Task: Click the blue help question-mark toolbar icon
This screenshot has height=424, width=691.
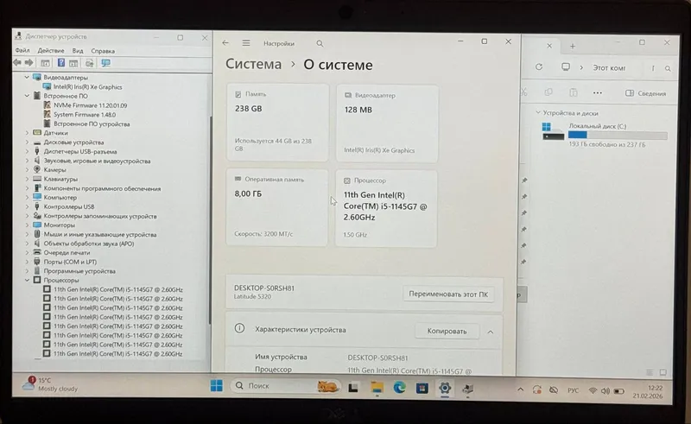Action: [x=61, y=62]
